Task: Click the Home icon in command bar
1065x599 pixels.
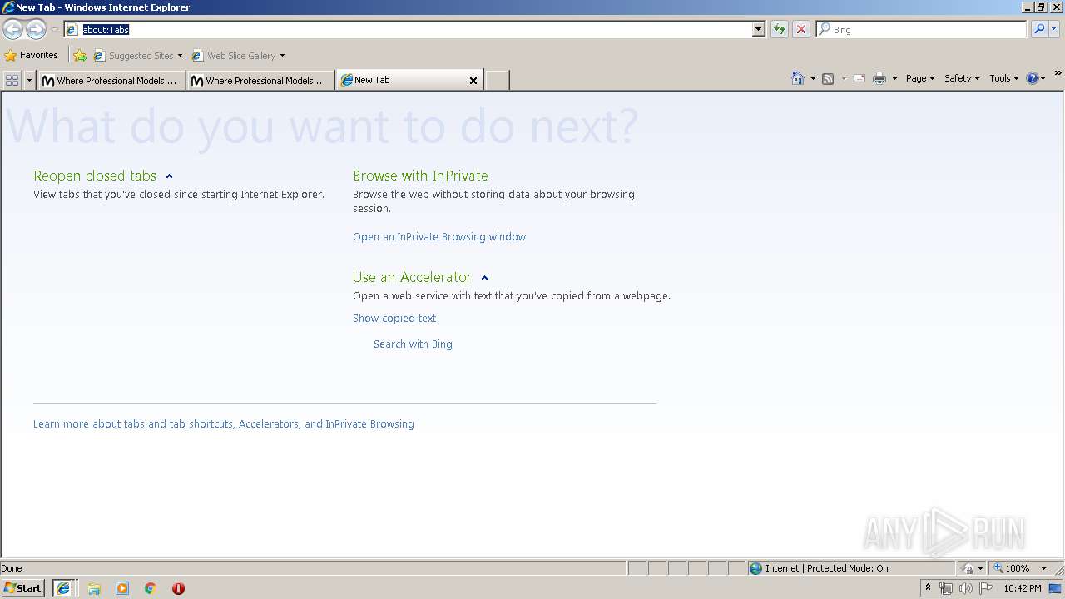Action: coord(798,78)
